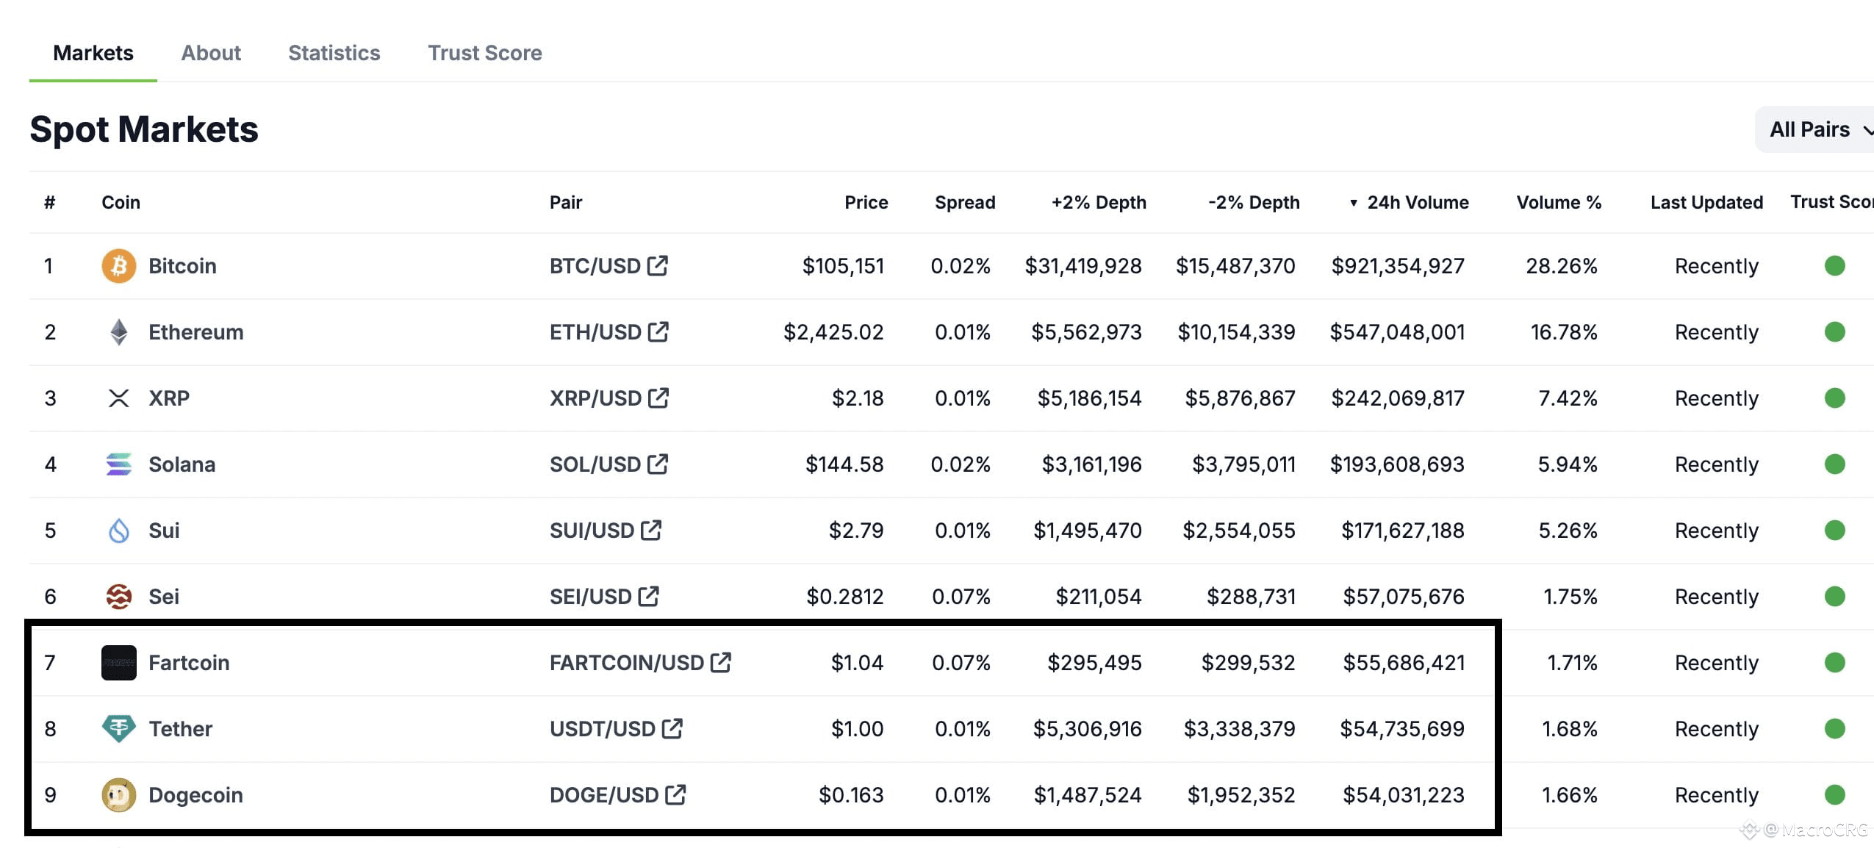Sort by Volume % column header
This screenshot has width=1874, height=848.
point(1559,202)
